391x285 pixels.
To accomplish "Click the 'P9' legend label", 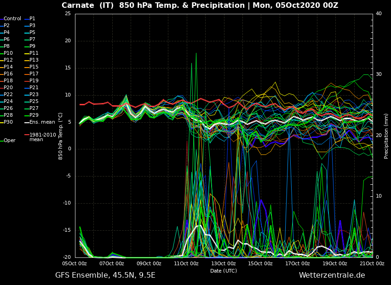I will pyautogui.click(x=32, y=46).
